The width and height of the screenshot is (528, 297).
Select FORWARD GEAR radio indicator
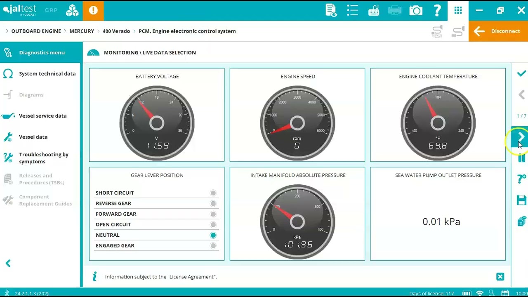213,214
